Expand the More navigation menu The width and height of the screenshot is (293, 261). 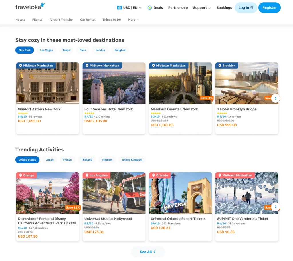click(133, 20)
